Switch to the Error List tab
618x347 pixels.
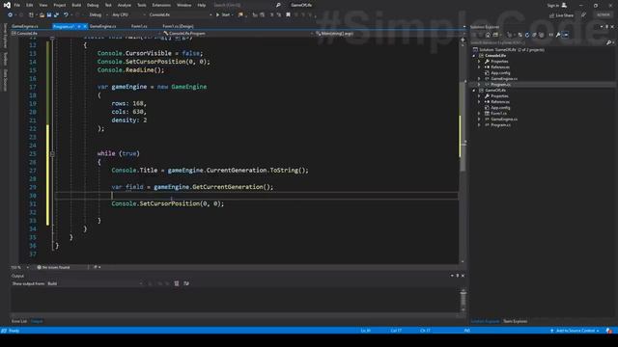19,321
